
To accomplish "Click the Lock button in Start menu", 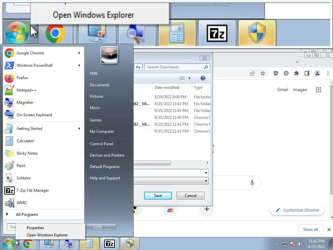I will tap(98, 227).
